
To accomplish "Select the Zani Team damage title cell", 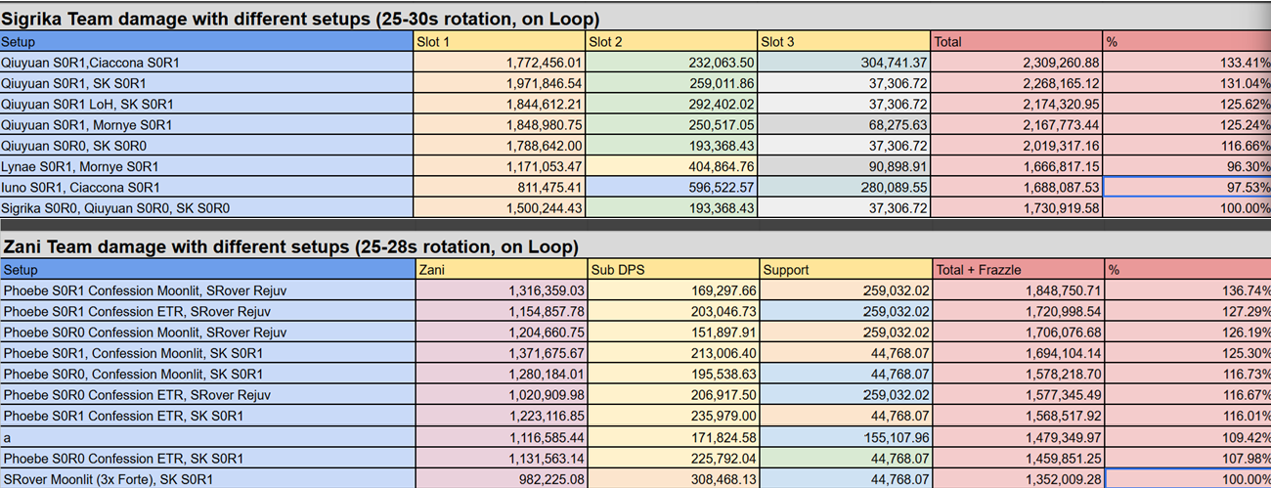I will click(x=635, y=246).
